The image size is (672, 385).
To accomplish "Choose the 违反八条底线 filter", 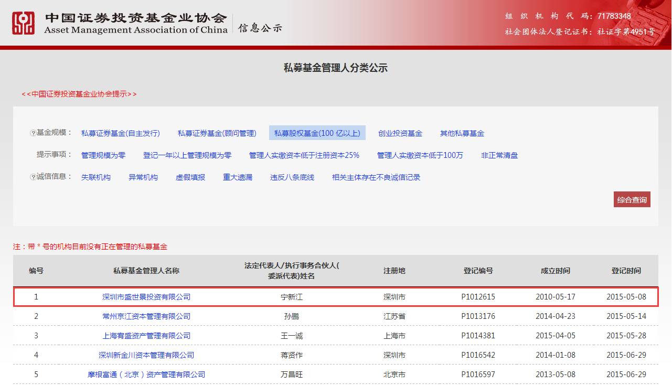I will click(x=292, y=177).
